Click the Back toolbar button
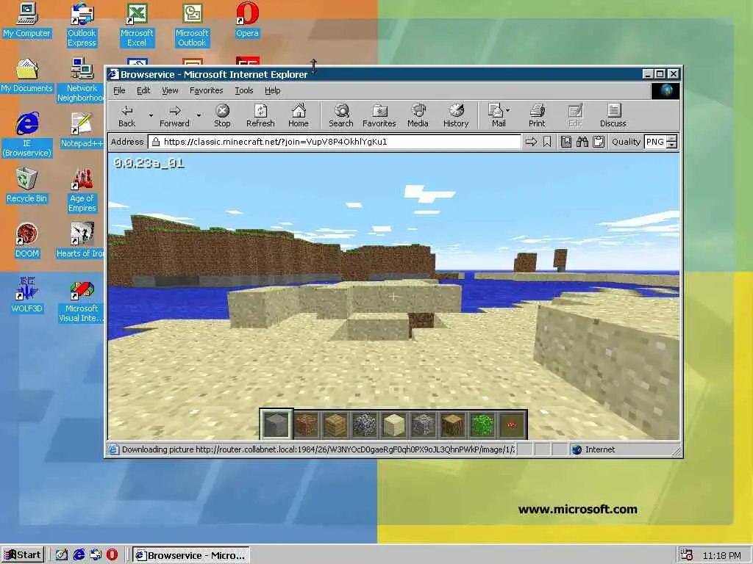This screenshot has height=564, width=753. tap(126, 116)
